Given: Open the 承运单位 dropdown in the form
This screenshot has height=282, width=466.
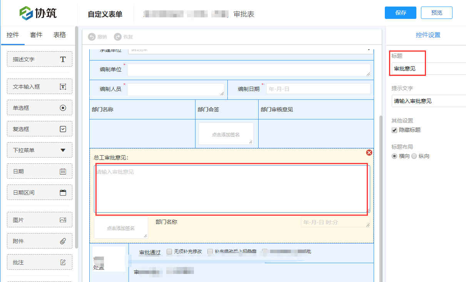Looking at the screenshot, I should coord(368,50).
